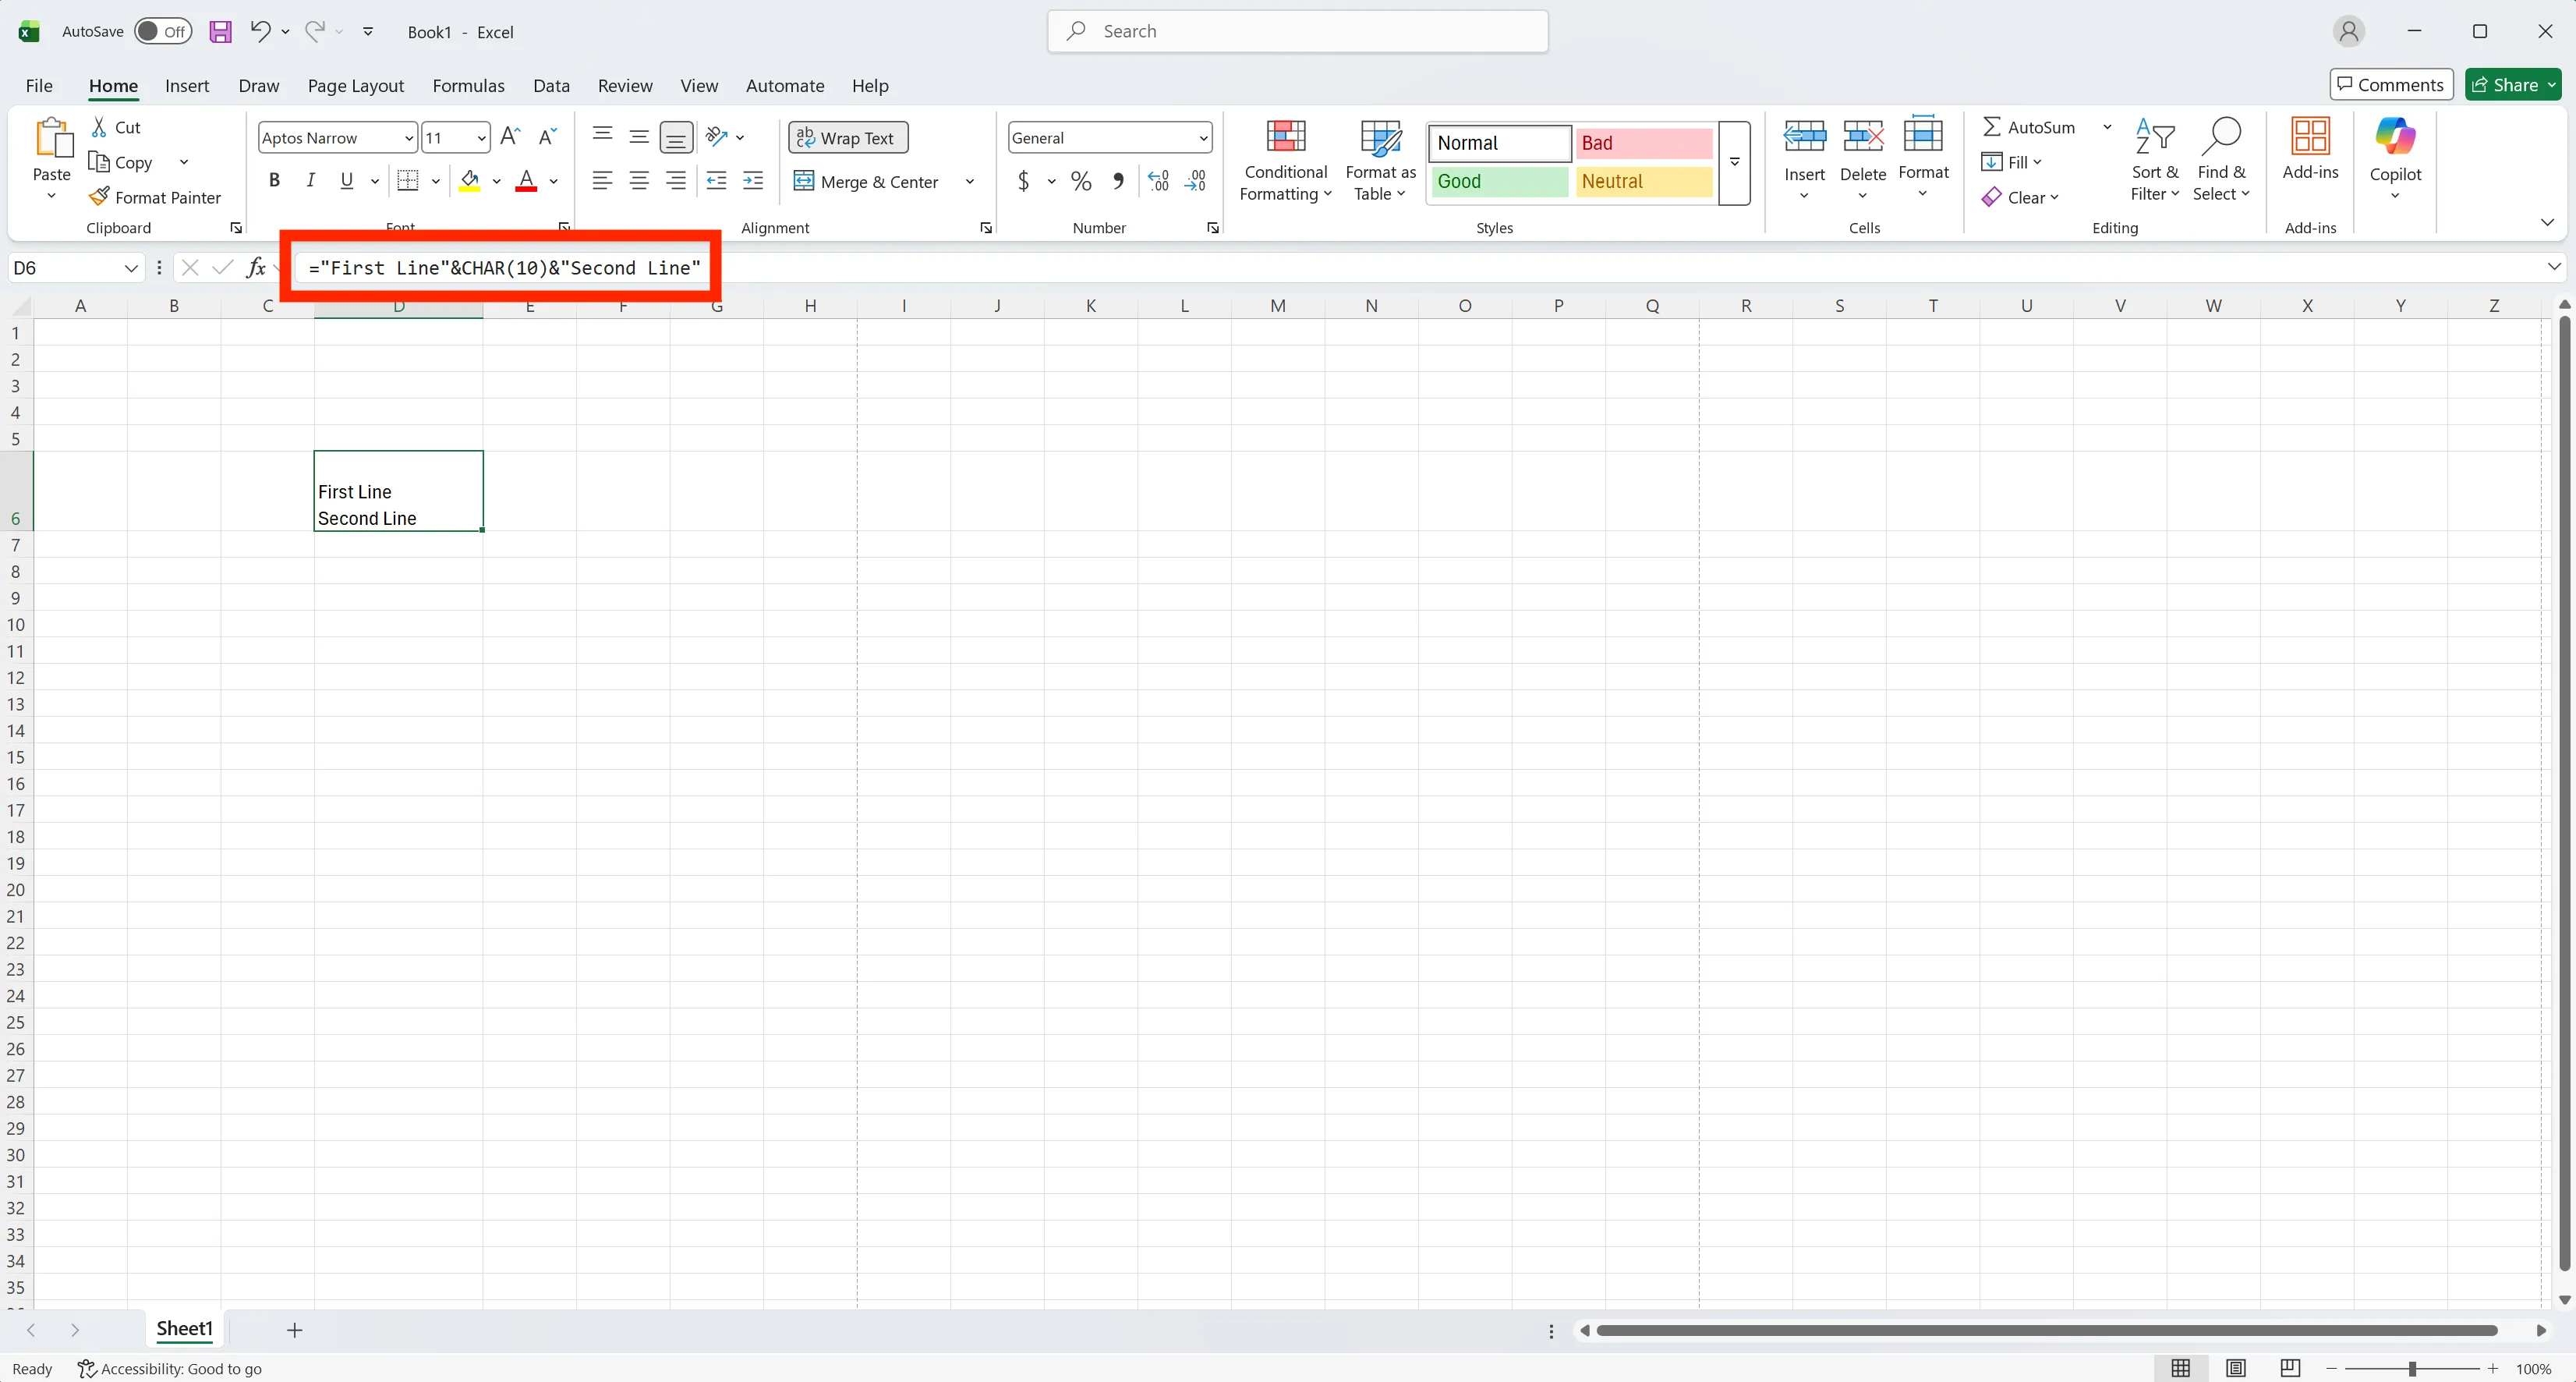
Task: Open the Merge & Center dropdown arrow
Action: click(x=969, y=181)
